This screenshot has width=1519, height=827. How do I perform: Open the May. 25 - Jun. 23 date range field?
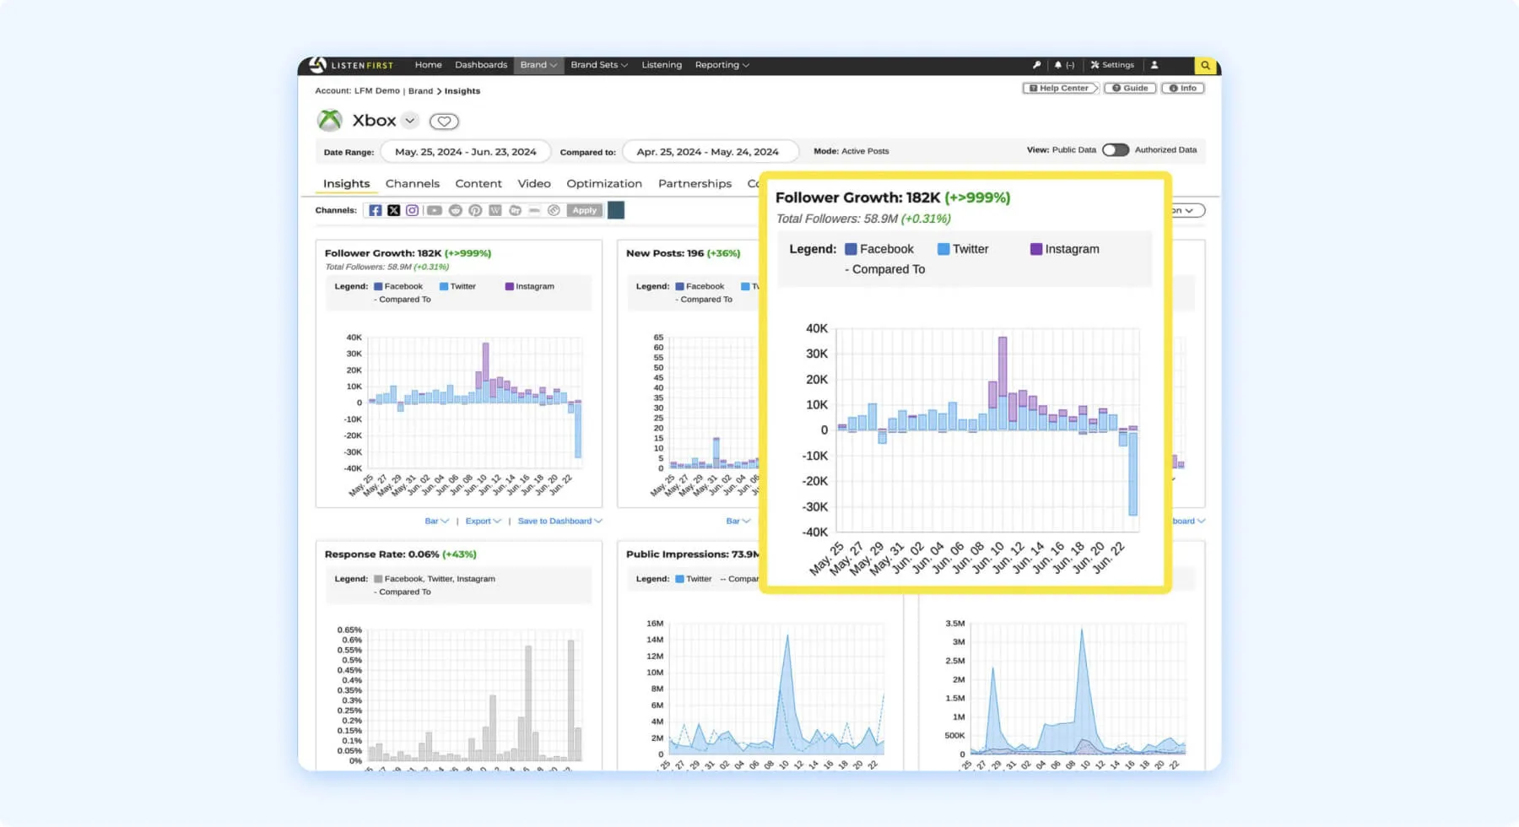466,152
